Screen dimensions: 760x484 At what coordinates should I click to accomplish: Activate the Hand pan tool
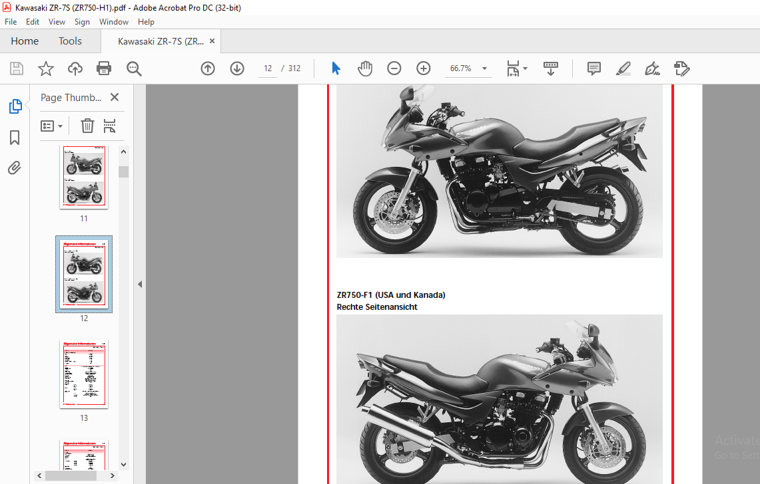click(365, 68)
